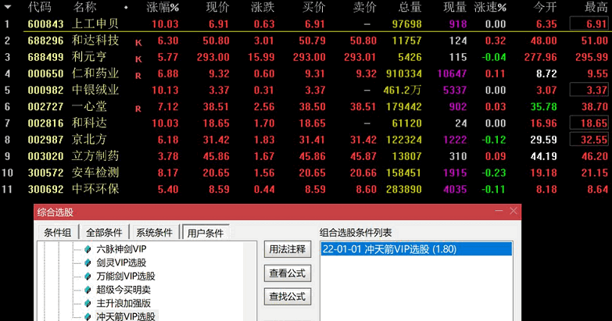Image resolution: width=612 pixels, height=321 pixels.
Task: Sort by 涨跌 column header
Action: point(263,7)
